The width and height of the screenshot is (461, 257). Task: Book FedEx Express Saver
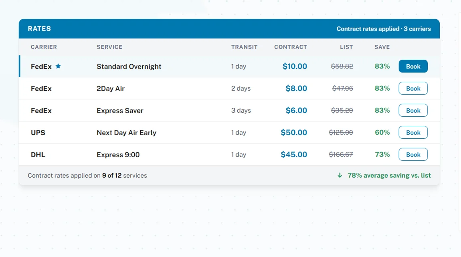point(413,111)
